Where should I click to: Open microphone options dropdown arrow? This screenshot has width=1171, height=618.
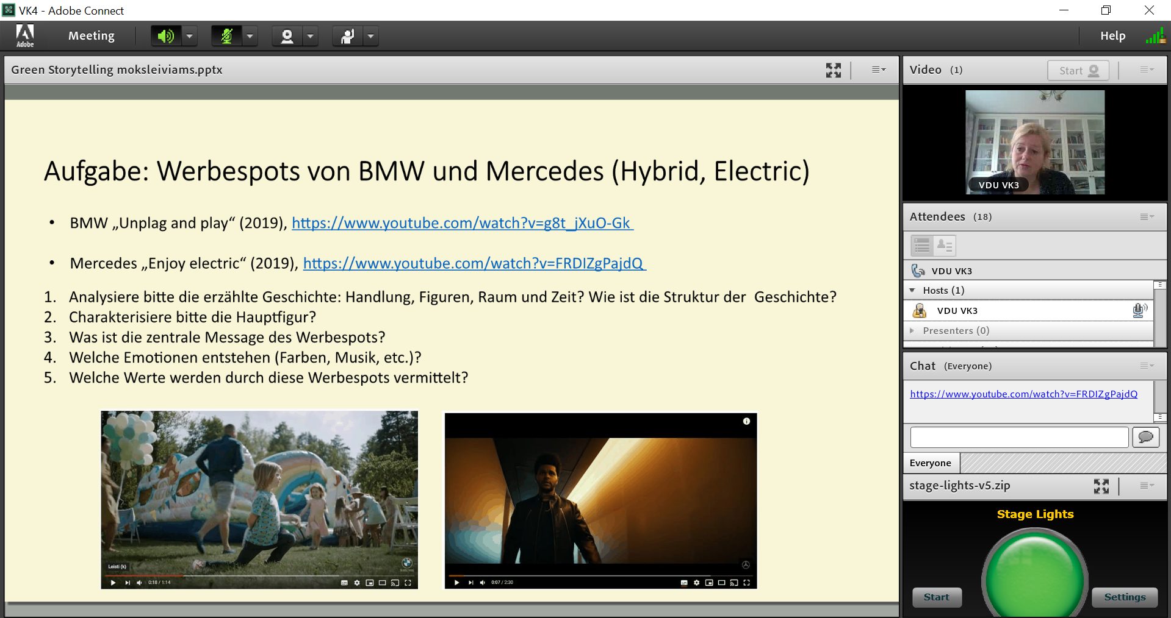tap(250, 36)
